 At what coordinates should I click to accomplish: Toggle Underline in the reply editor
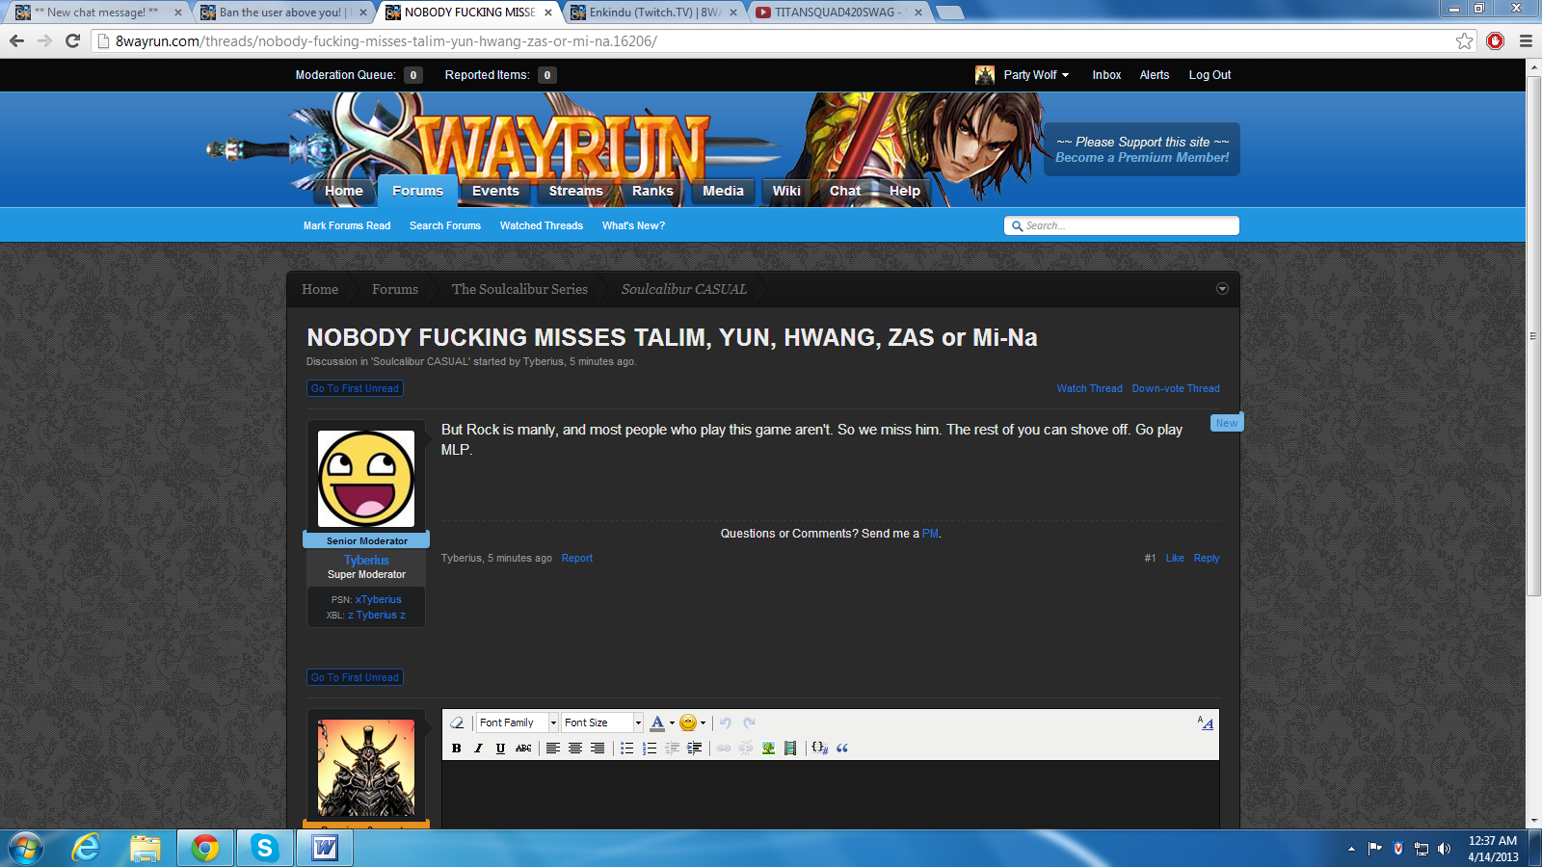[x=500, y=749]
